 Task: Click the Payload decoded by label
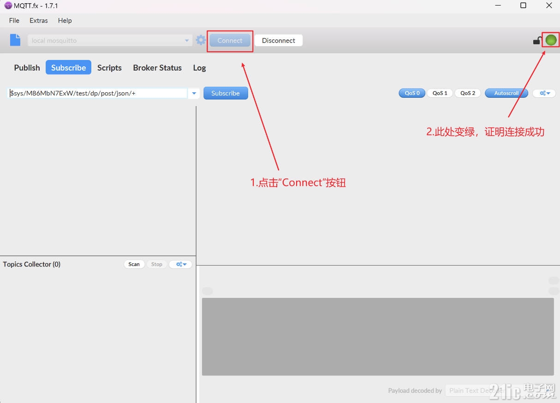click(415, 391)
